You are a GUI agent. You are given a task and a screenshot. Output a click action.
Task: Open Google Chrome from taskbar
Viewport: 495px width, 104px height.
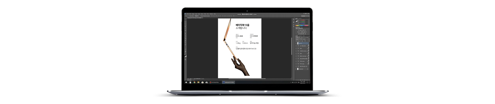pyautogui.click(x=194, y=82)
